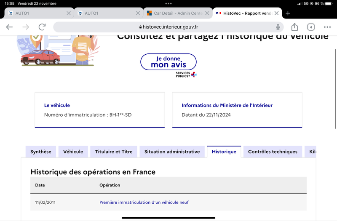Open the tab overview showing 4 tabs

coord(311,27)
